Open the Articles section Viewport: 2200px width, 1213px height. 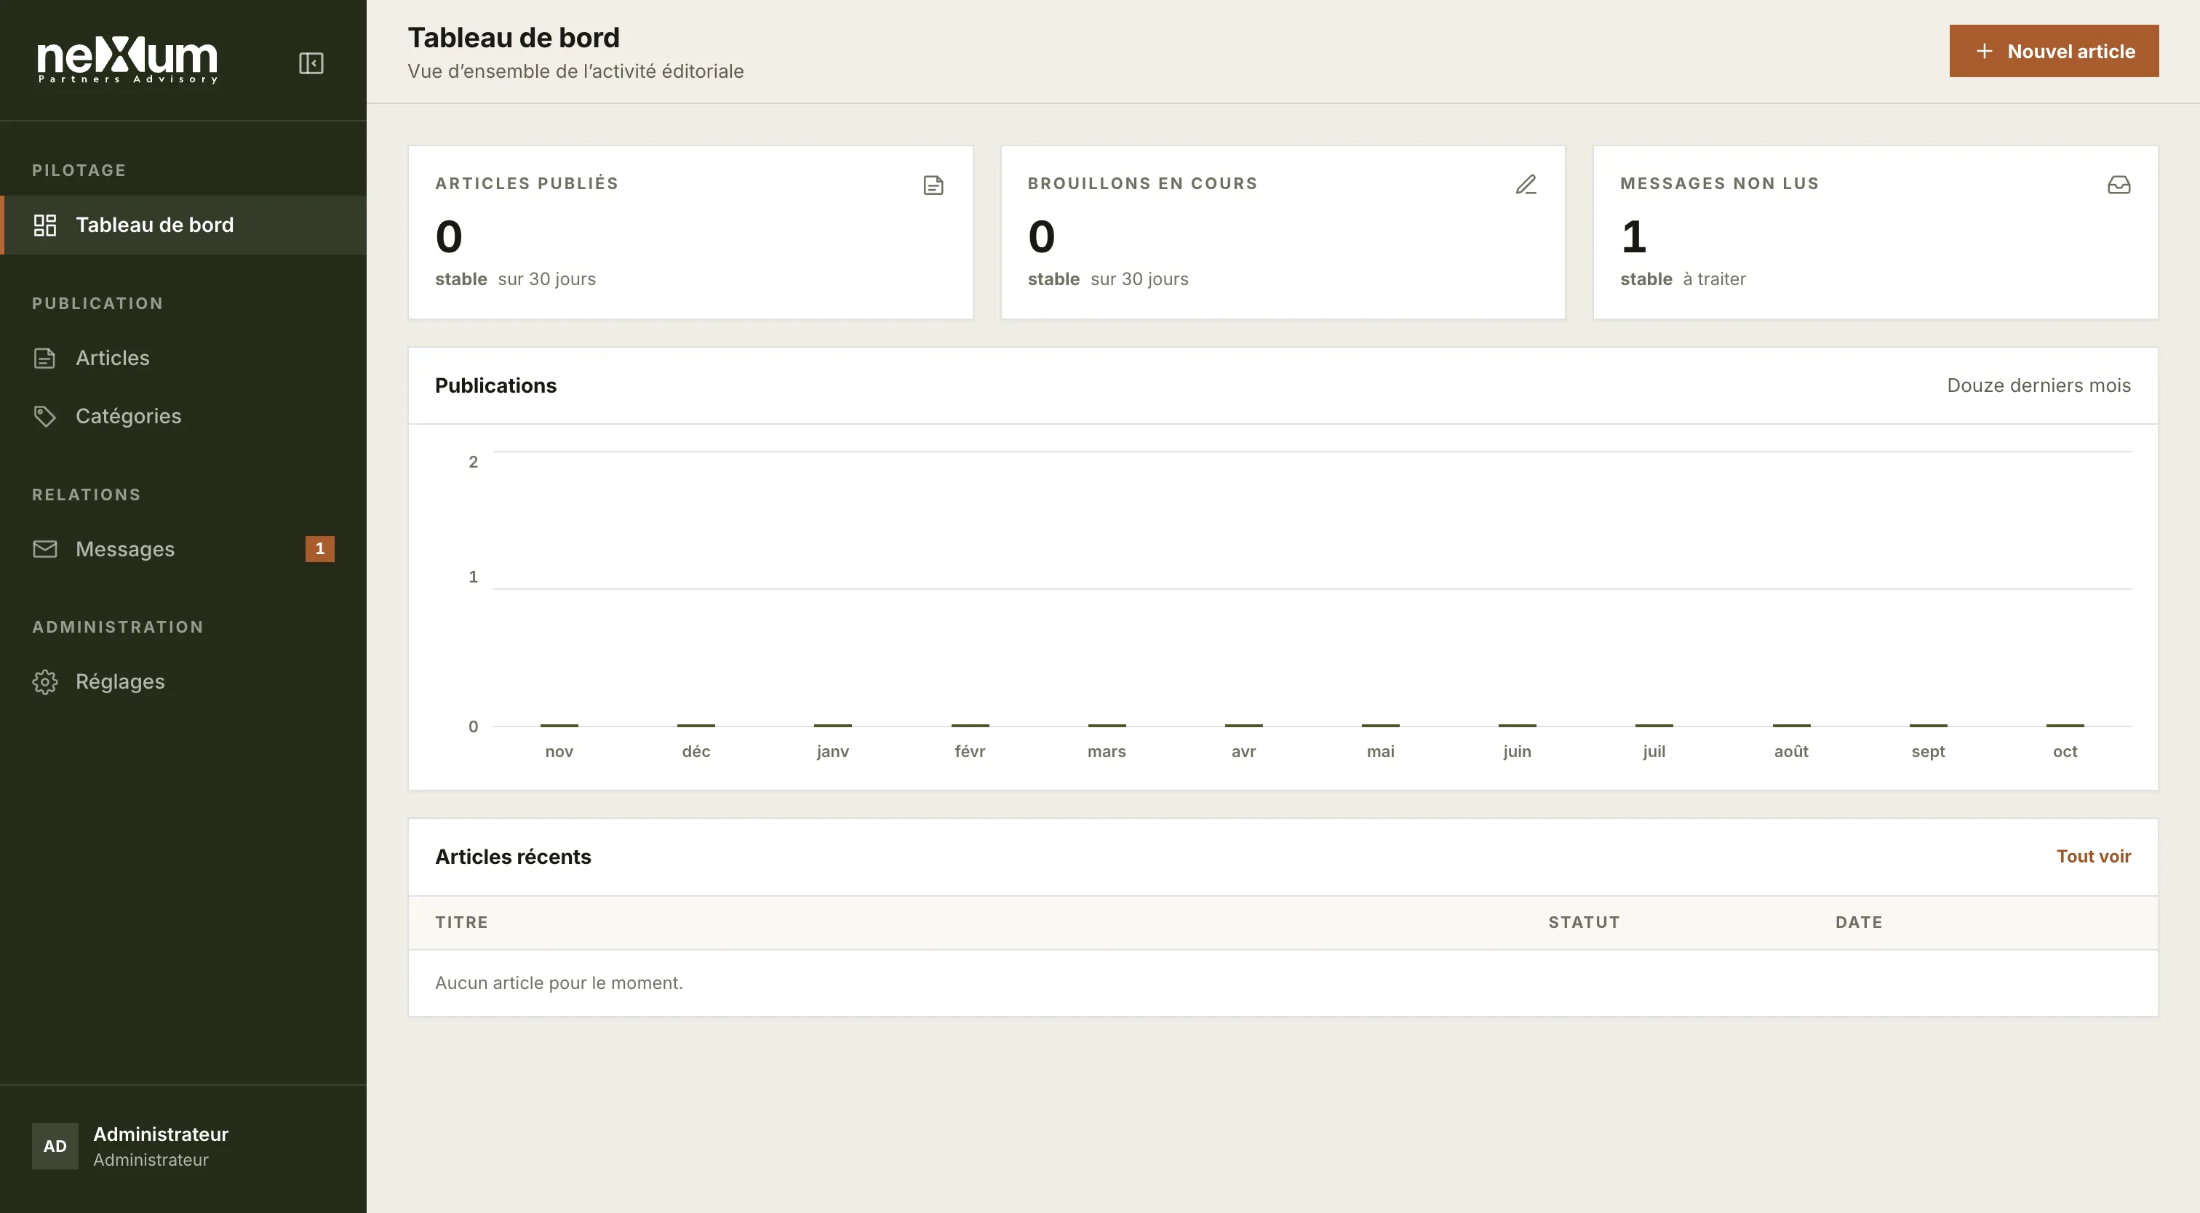click(183, 359)
